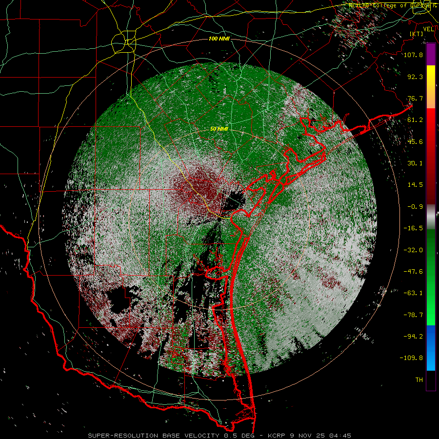Click the TH label under the legend
This screenshot has height=439, width=439.
pos(419,380)
